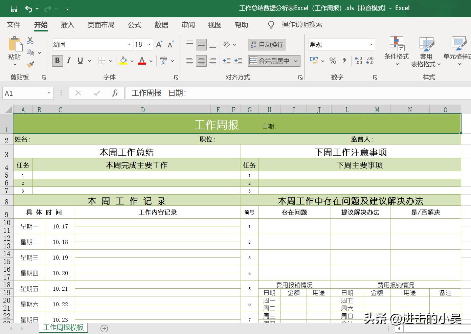Align text right
This screenshot has height=334, width=471.
pyautogui.click(x=213, y=61)
